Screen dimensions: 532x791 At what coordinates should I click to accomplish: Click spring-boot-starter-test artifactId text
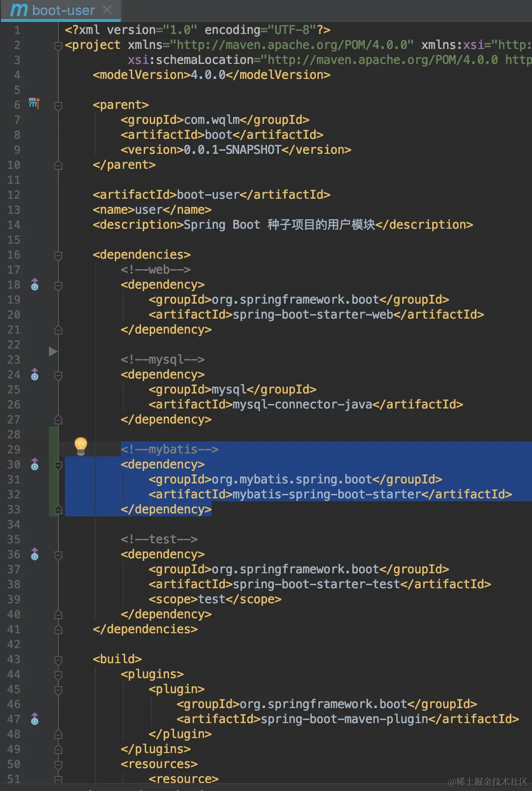point(316,584)
